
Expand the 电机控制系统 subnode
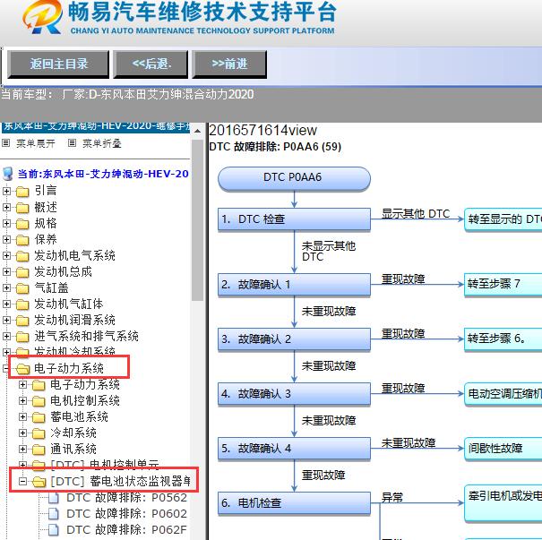22,400
